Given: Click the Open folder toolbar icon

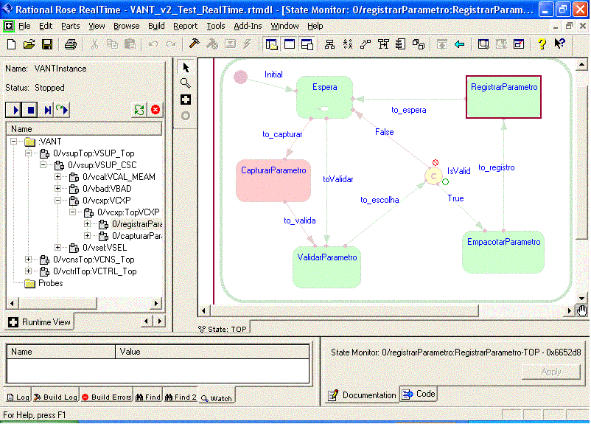Looking at the screenshot, I should (29, 44).
